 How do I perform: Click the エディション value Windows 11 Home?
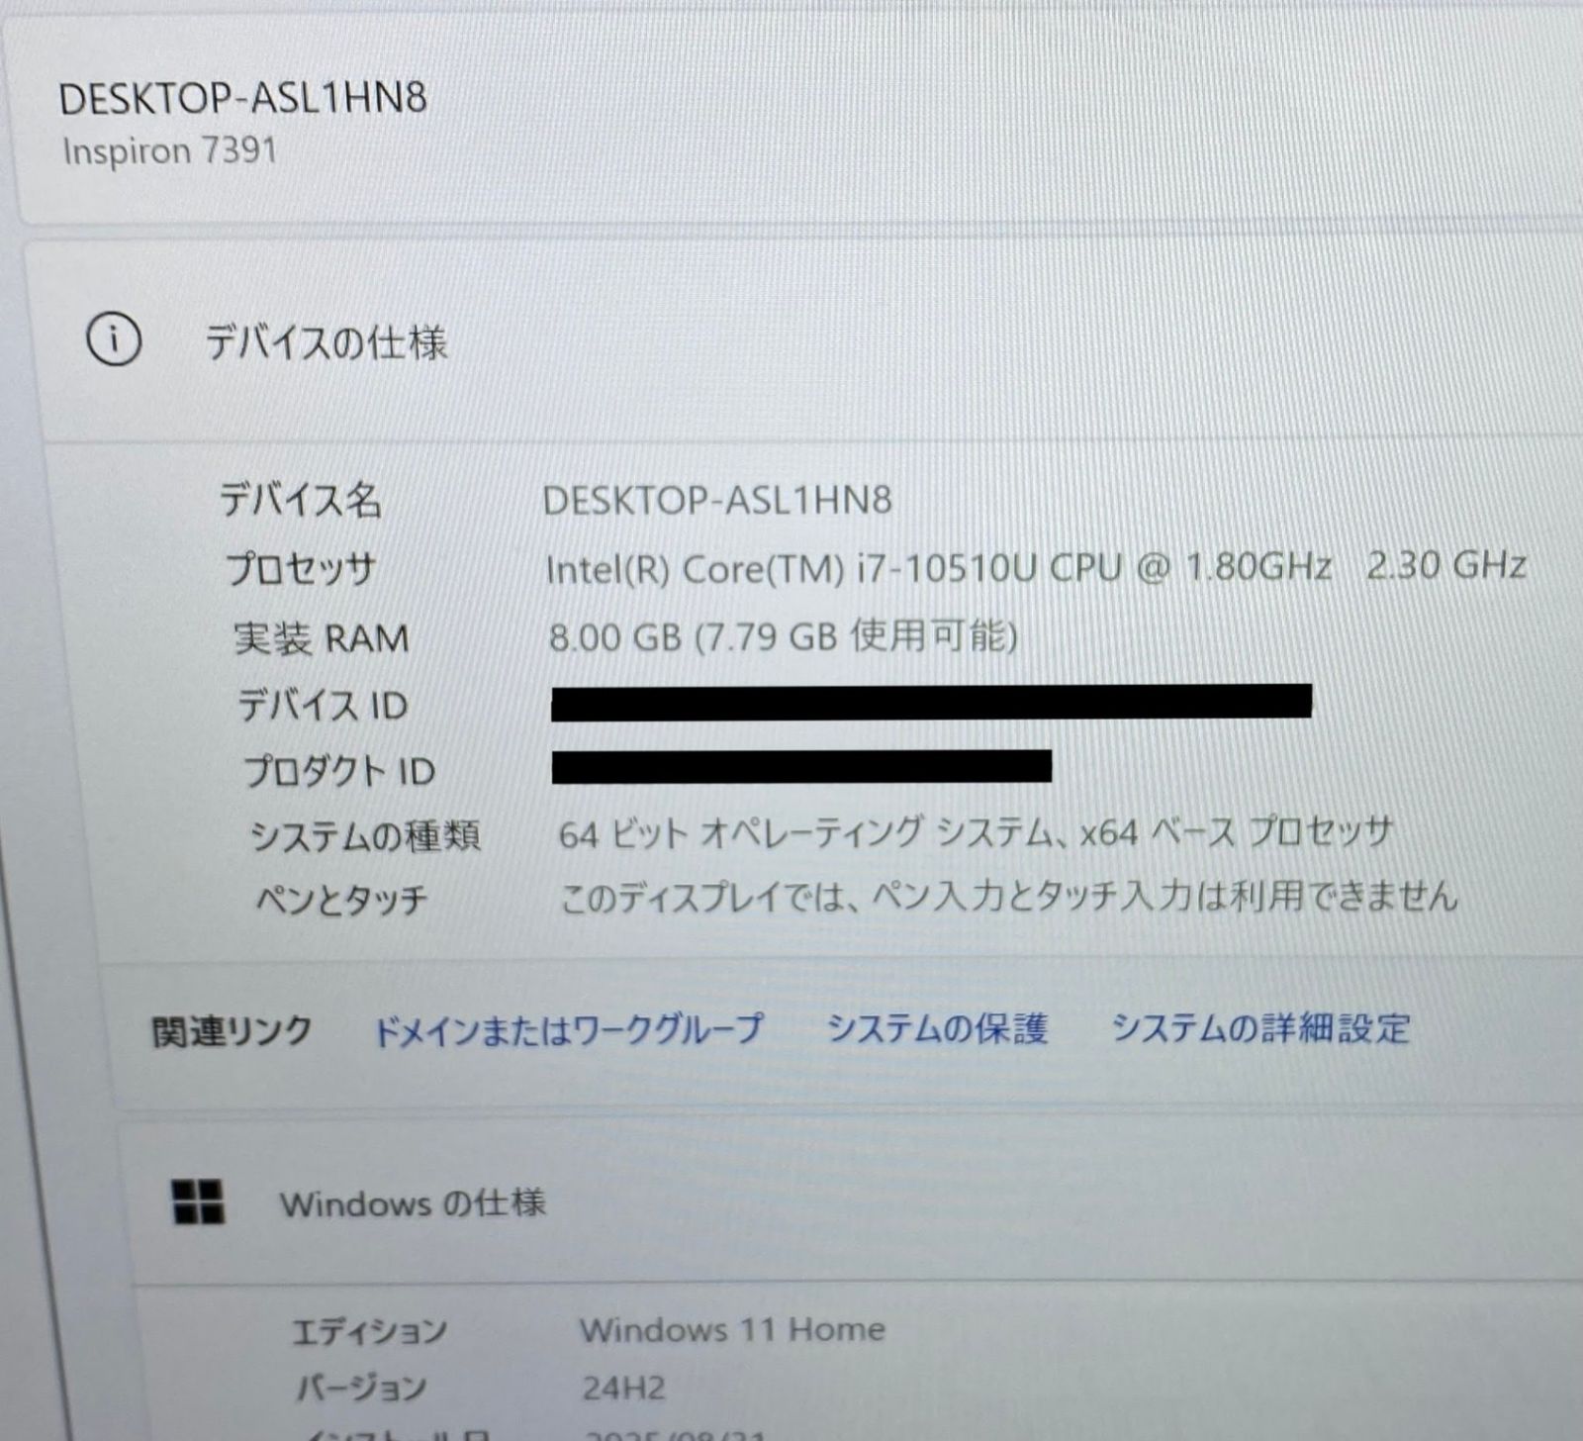(732, 1329)
